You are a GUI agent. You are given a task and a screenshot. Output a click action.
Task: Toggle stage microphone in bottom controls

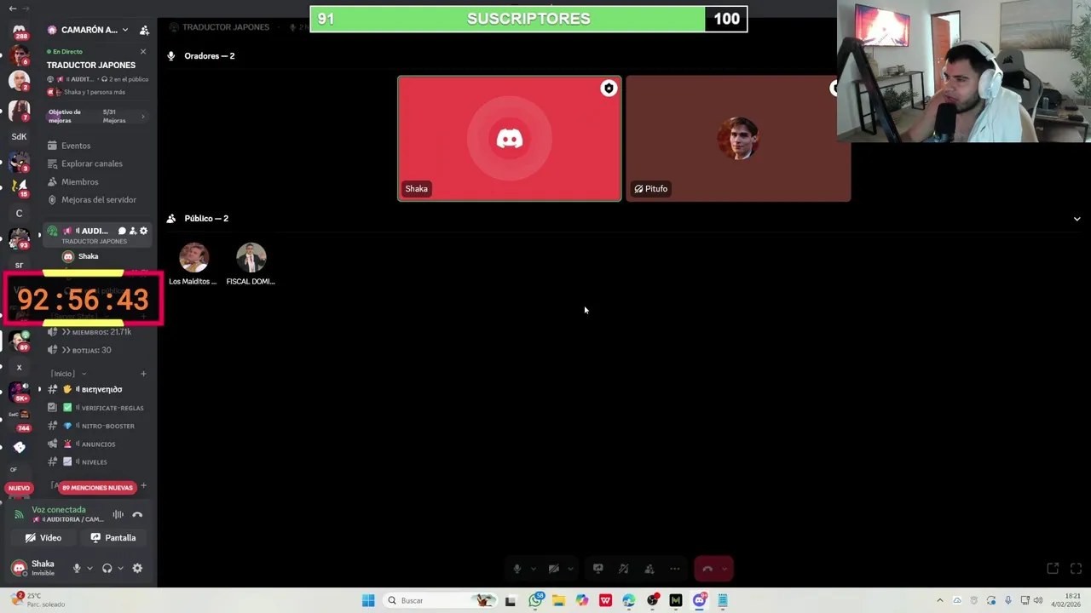pyautogui.click(x=517, y=569)
